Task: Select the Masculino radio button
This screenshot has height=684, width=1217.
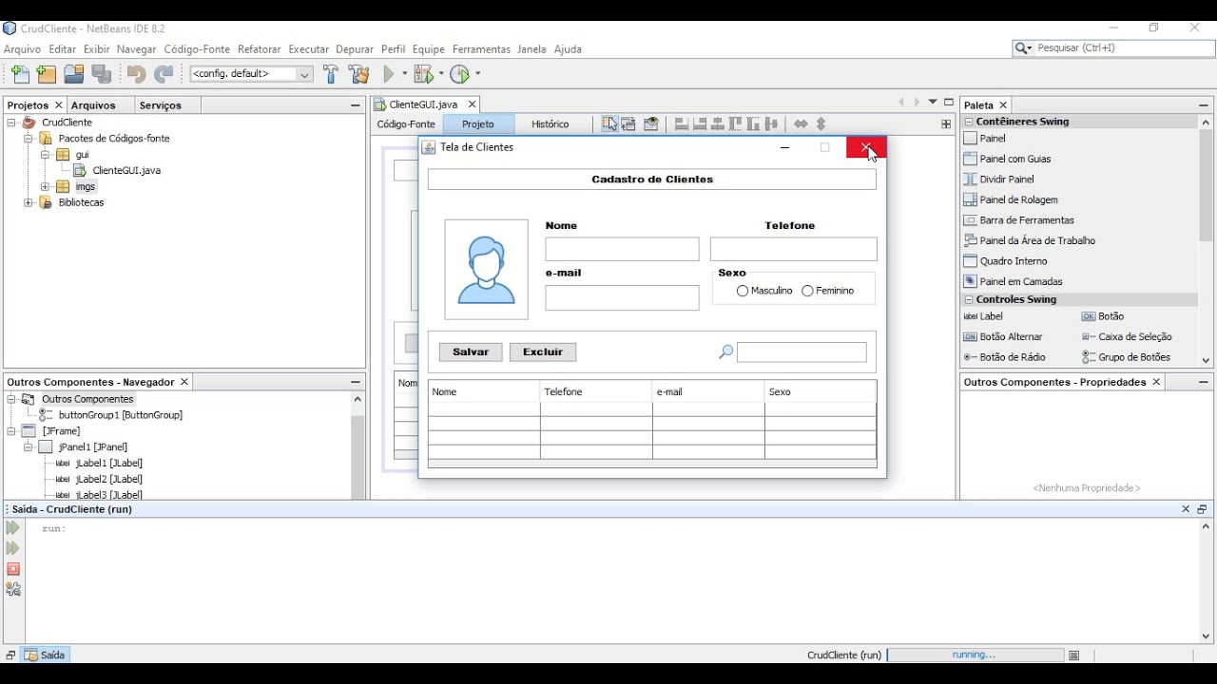Action: [743, 291]
